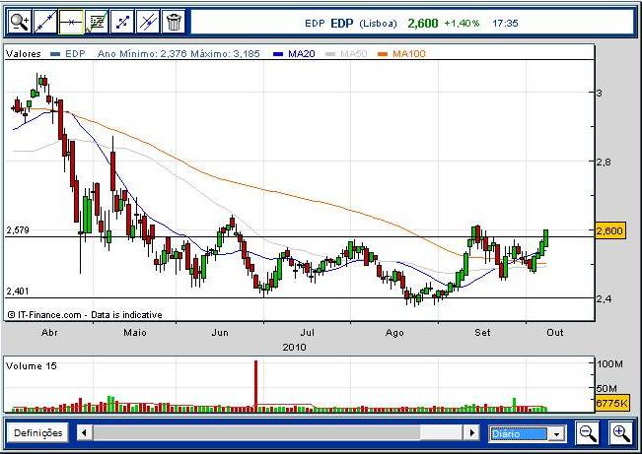Click the IT-Finance.com data is indicative notice
Screen dimensions: 642x454
(85, 315)
